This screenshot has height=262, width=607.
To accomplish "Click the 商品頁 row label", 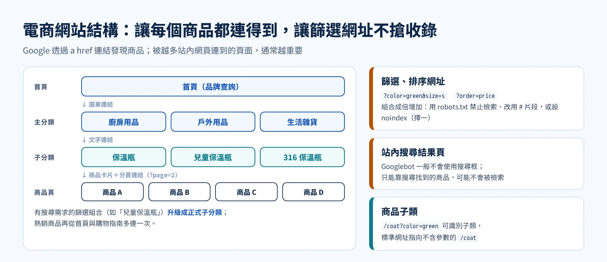I will (44, 193).
